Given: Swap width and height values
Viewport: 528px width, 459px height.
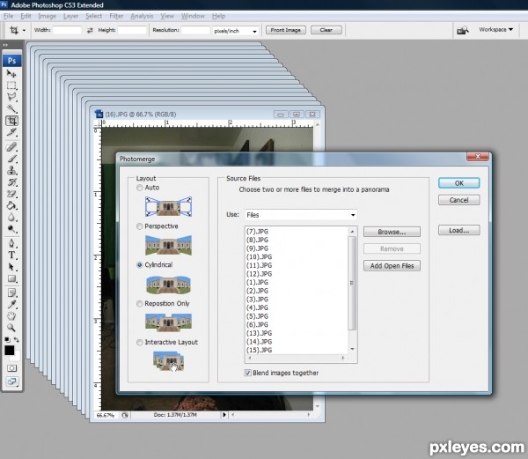Looking at the screenshot, I should (x=90, y=30).
